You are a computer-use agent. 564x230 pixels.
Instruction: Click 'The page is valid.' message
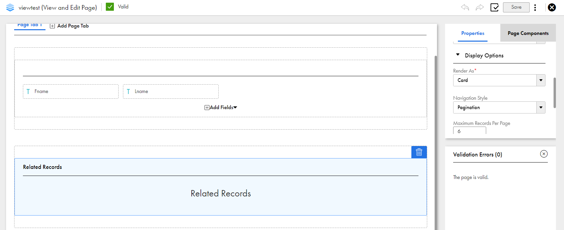(471, 177)
